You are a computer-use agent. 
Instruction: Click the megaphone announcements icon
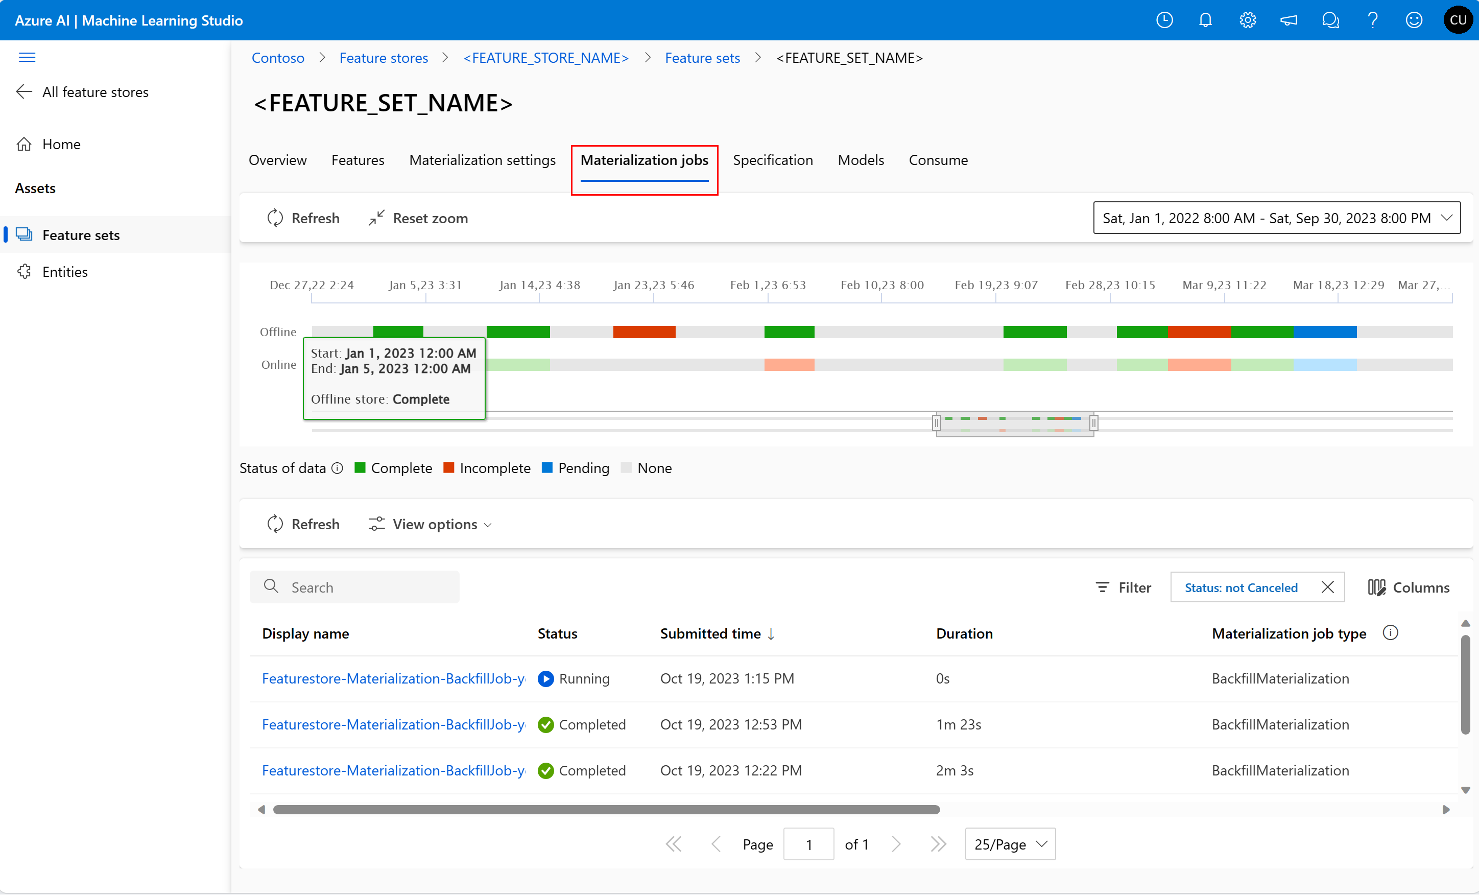click(1289, 20)
